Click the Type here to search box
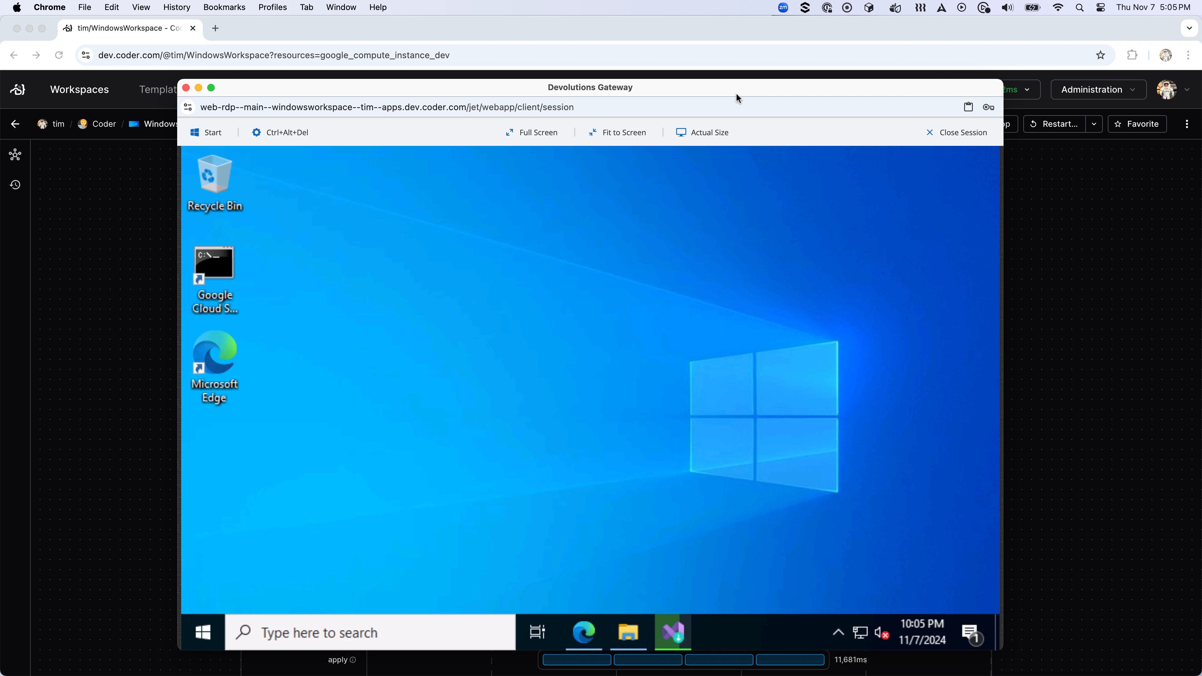This screenshot has height=676, width=1202. [370, 632]
